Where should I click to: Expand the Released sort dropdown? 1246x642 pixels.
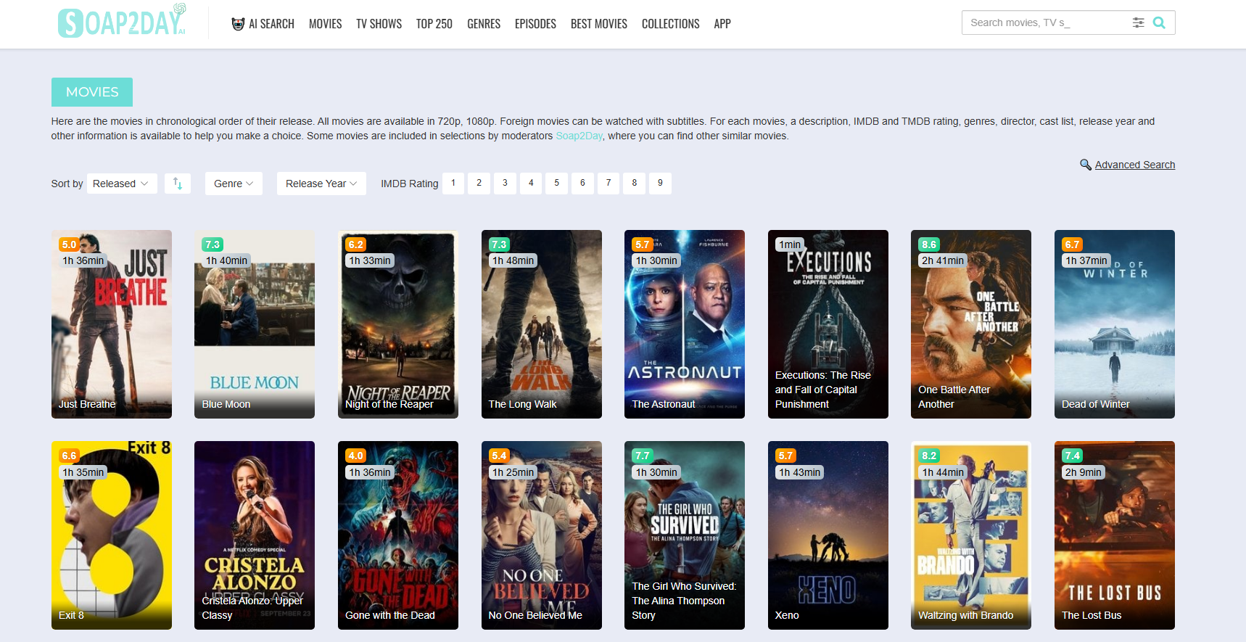coord(121,184)
